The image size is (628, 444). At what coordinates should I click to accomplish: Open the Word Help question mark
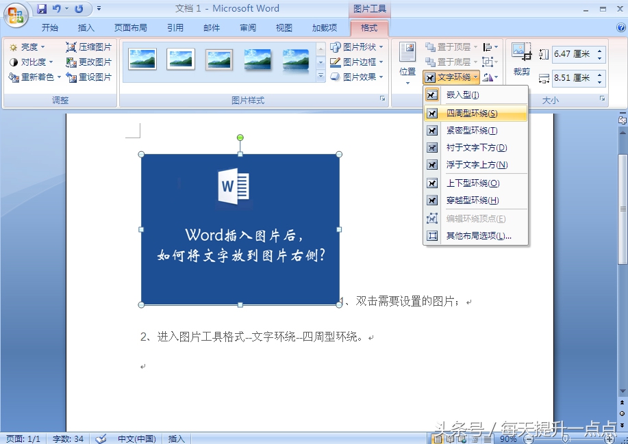pos(620,27)
